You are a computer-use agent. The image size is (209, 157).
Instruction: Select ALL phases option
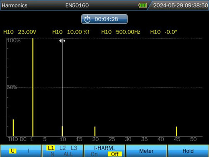[x=68, y=154]
